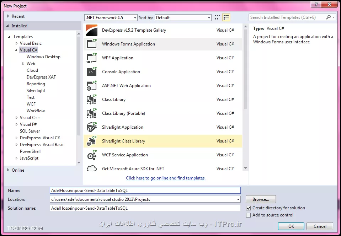341x236 pixels.
Task: Select the WCF Service Application name text
Action: point(125,155)
